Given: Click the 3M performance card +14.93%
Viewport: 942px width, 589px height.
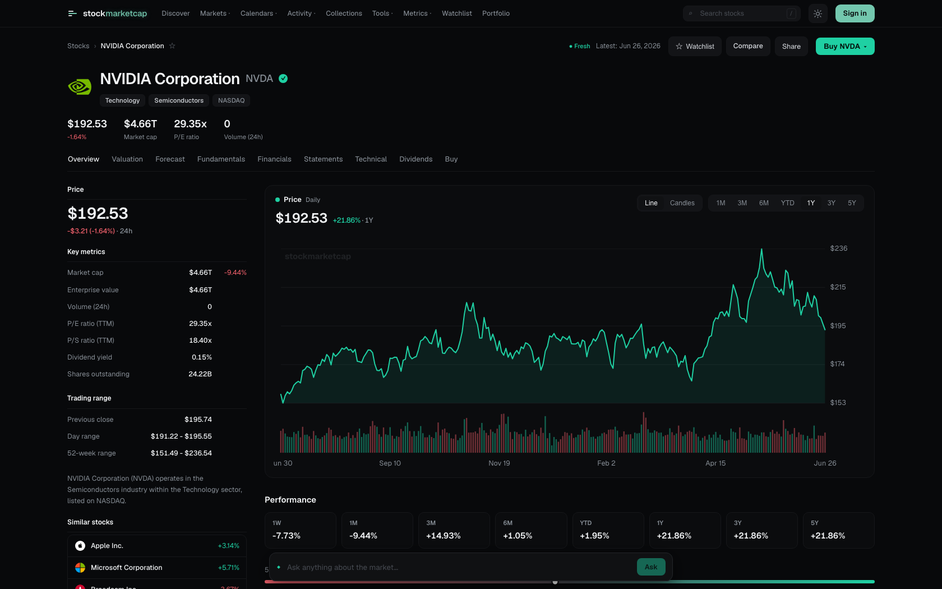Looking at the screenshot, I should click(454, 530).
